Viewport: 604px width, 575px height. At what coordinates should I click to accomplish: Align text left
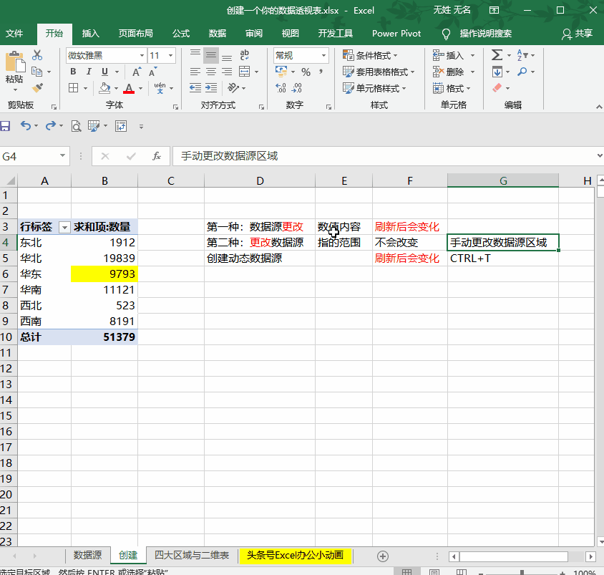point(195,72)
